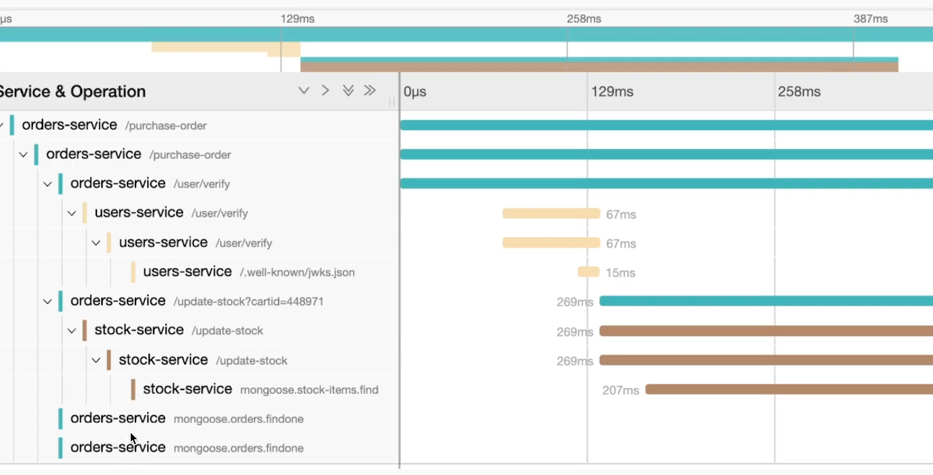Expand all spans with double-chevron-down icon
The image size is (933, 475).
(348, 90)
